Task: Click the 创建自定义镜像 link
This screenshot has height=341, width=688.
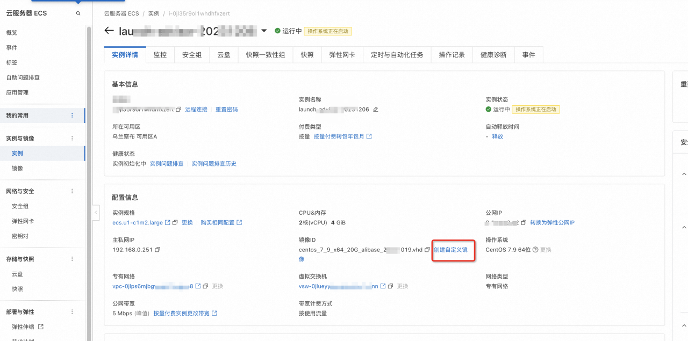Action: [x=450, y=250]
